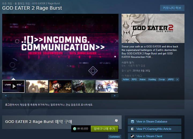Screen dimensions: 193x139
Task: Open the 커뮤니티 허브 button
Action: pos(172,8)
